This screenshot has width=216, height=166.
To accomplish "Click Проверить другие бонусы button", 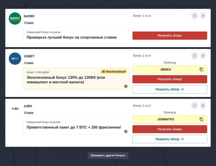I will pyautogui.click(x=108, y=155).
